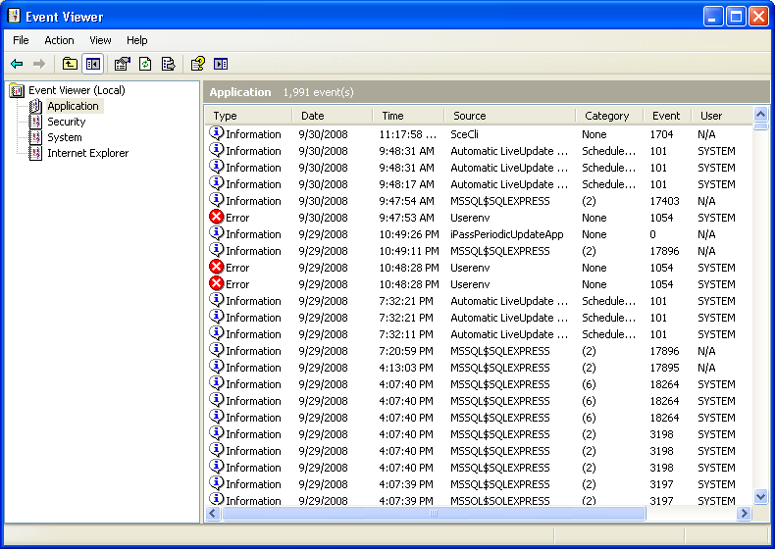This screenshot has width=775, height=549.
Task: Click the rightmost toolbar pane icon
Action: tap(221, 64)
